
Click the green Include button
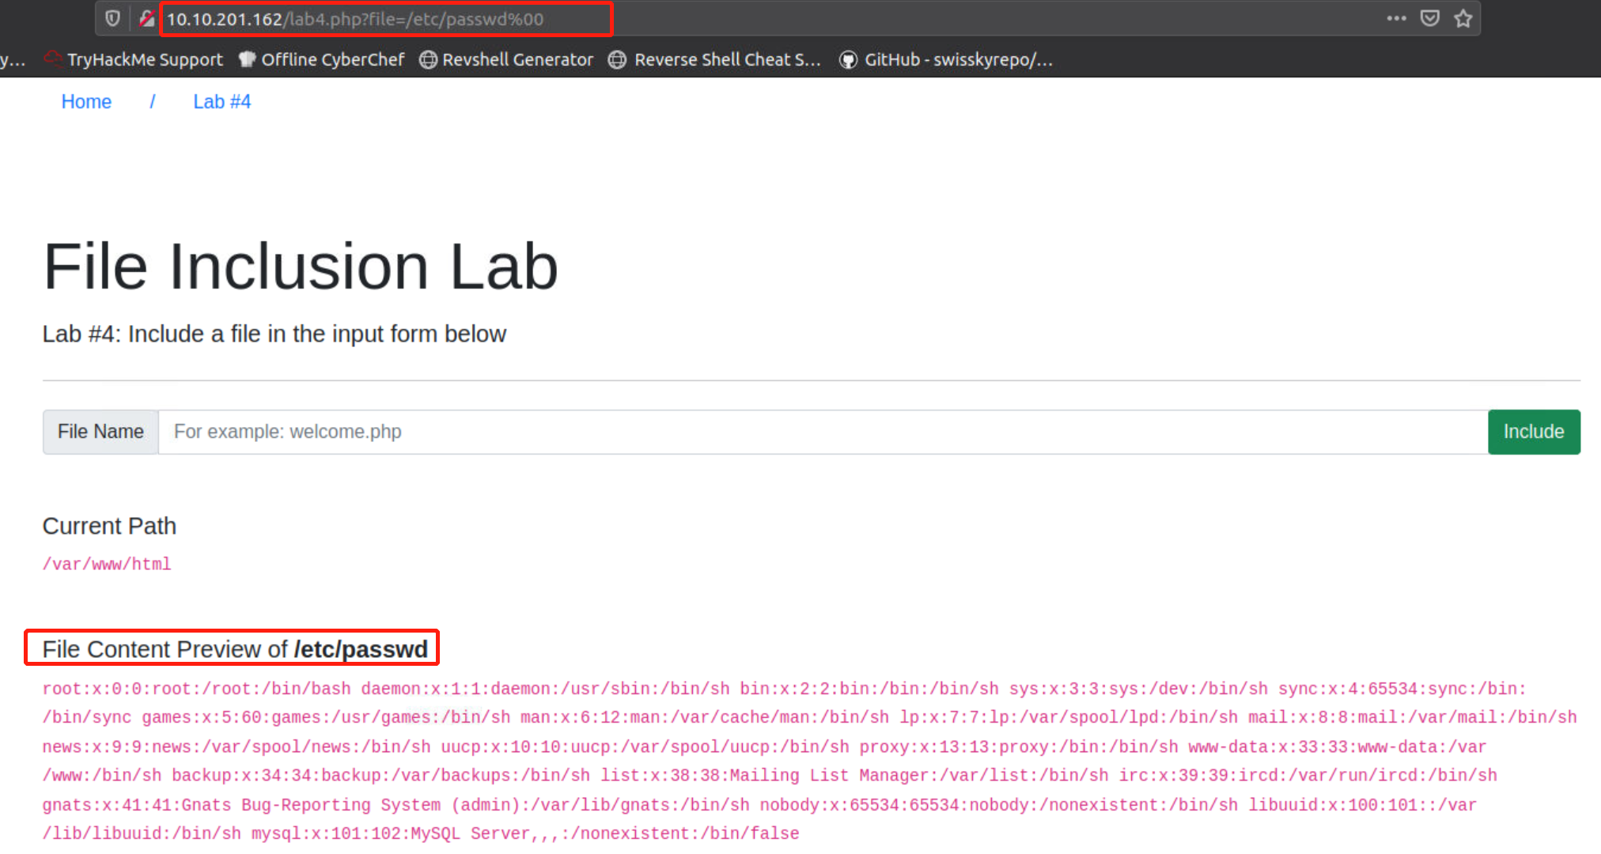1533,432
